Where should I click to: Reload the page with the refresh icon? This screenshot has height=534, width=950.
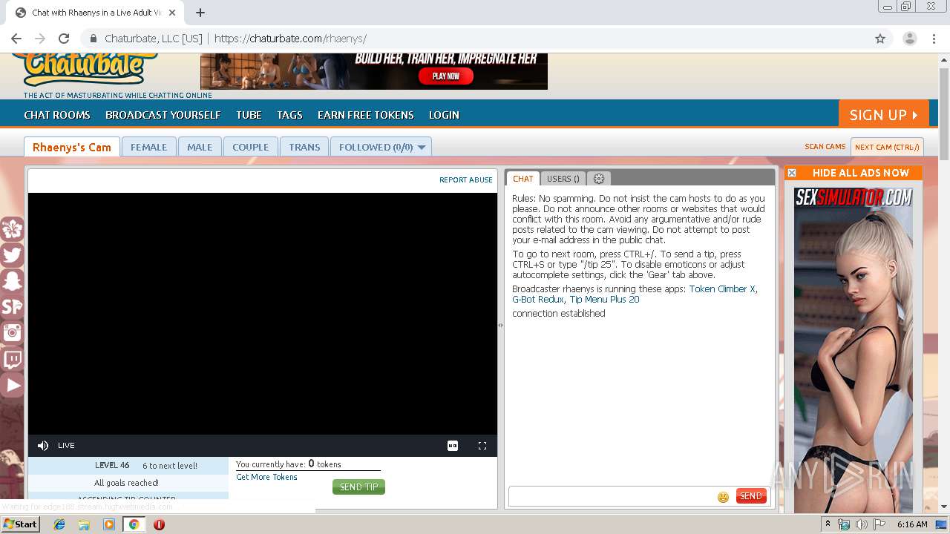pyautogui.click(x=64, y=39)
